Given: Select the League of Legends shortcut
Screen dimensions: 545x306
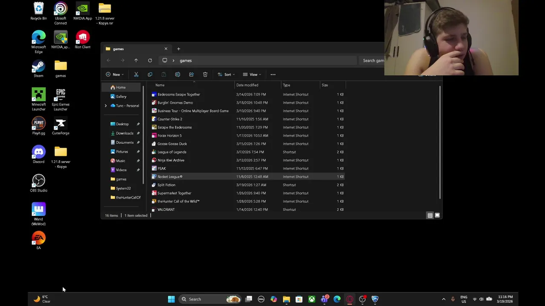Looking at the screenshot, I should 248,152.
